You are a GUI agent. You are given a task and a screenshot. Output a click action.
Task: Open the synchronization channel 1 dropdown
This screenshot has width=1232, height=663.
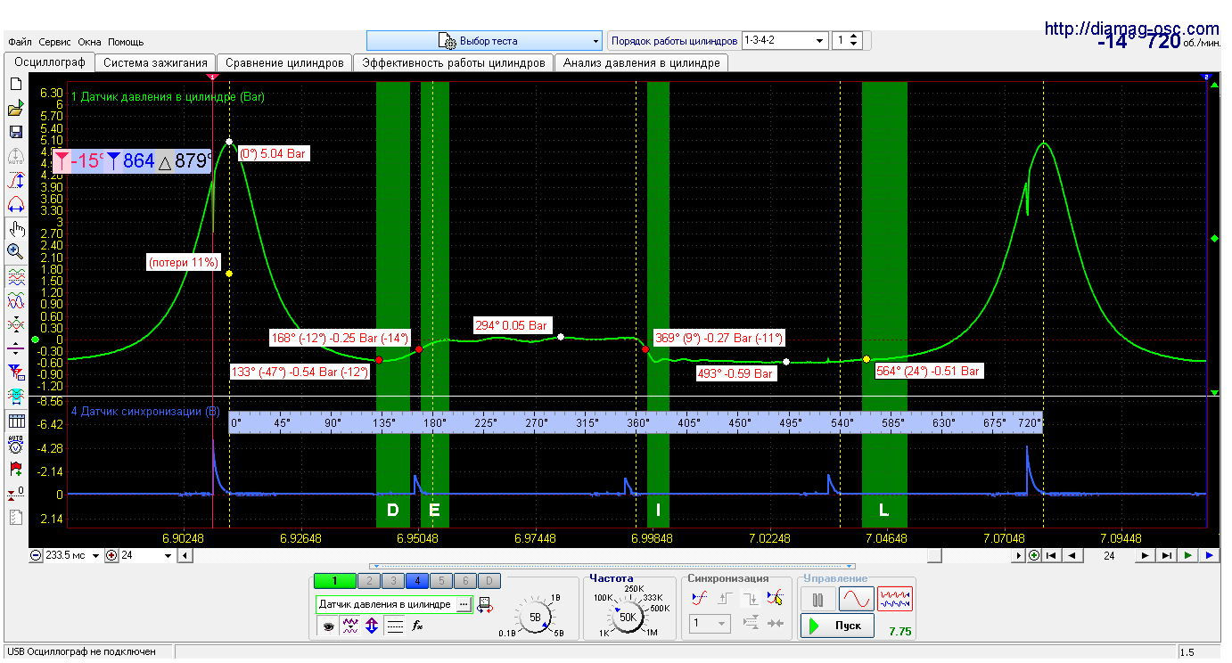point(710,624)
